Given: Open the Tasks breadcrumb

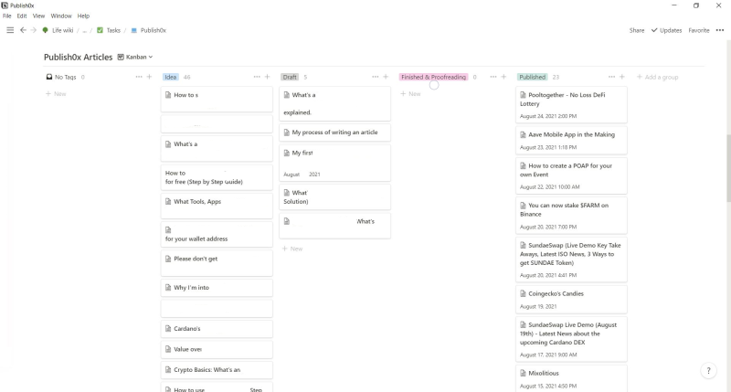Looking at the screenshot, I should [x=109, y=30].
